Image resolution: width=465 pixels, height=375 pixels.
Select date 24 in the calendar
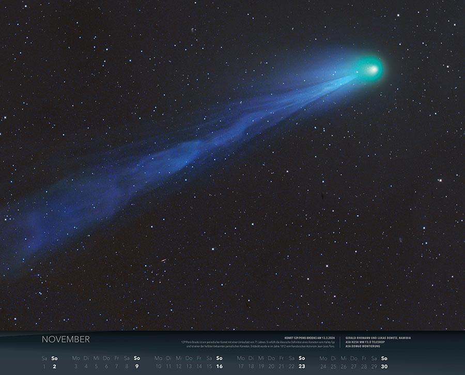point(323,366)
